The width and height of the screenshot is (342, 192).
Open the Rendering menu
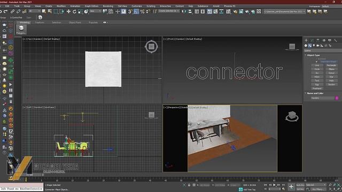point(108,6)
